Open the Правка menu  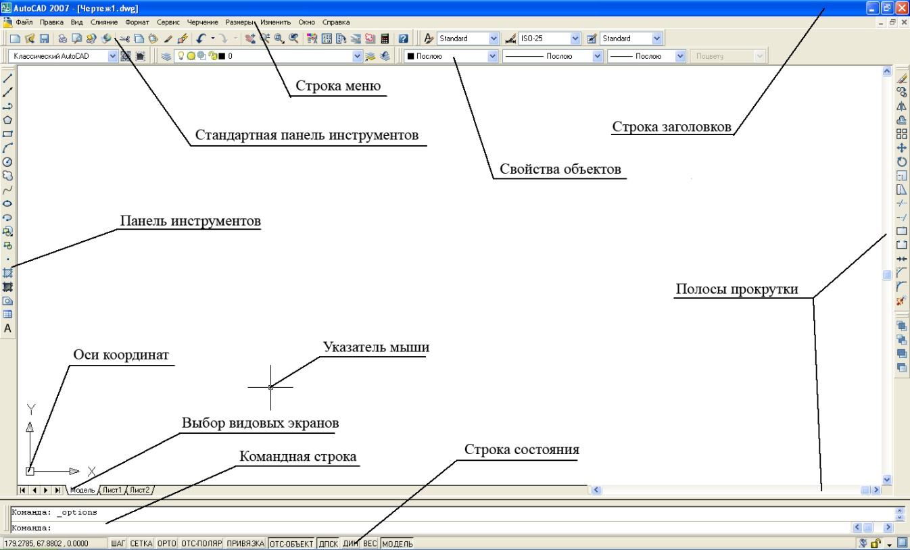coord(51,22)
